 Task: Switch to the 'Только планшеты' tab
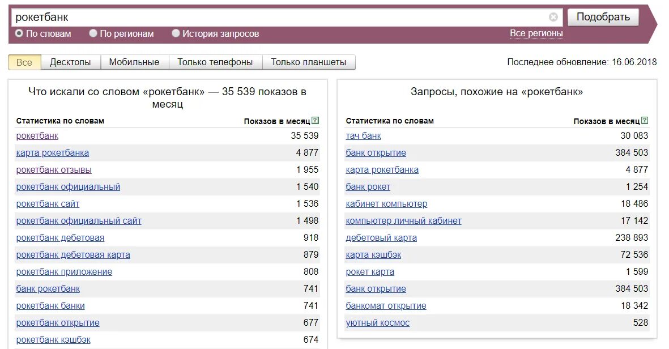coord(309,62)
